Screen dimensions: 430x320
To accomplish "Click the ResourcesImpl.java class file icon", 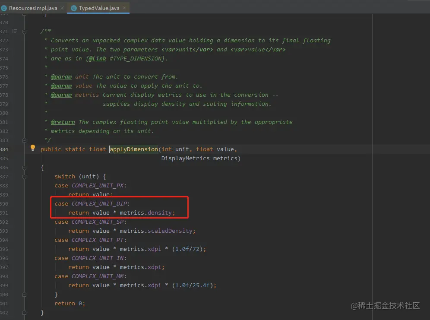I will tap(4, 8).
